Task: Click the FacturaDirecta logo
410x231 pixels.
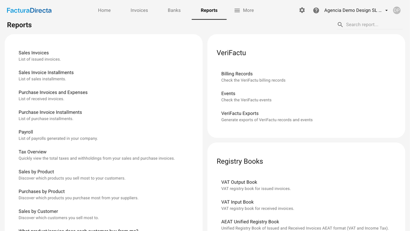Action: click(29, 10)
